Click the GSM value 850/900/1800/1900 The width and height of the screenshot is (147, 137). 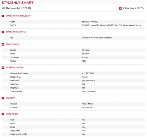click(x=90, y=22)
